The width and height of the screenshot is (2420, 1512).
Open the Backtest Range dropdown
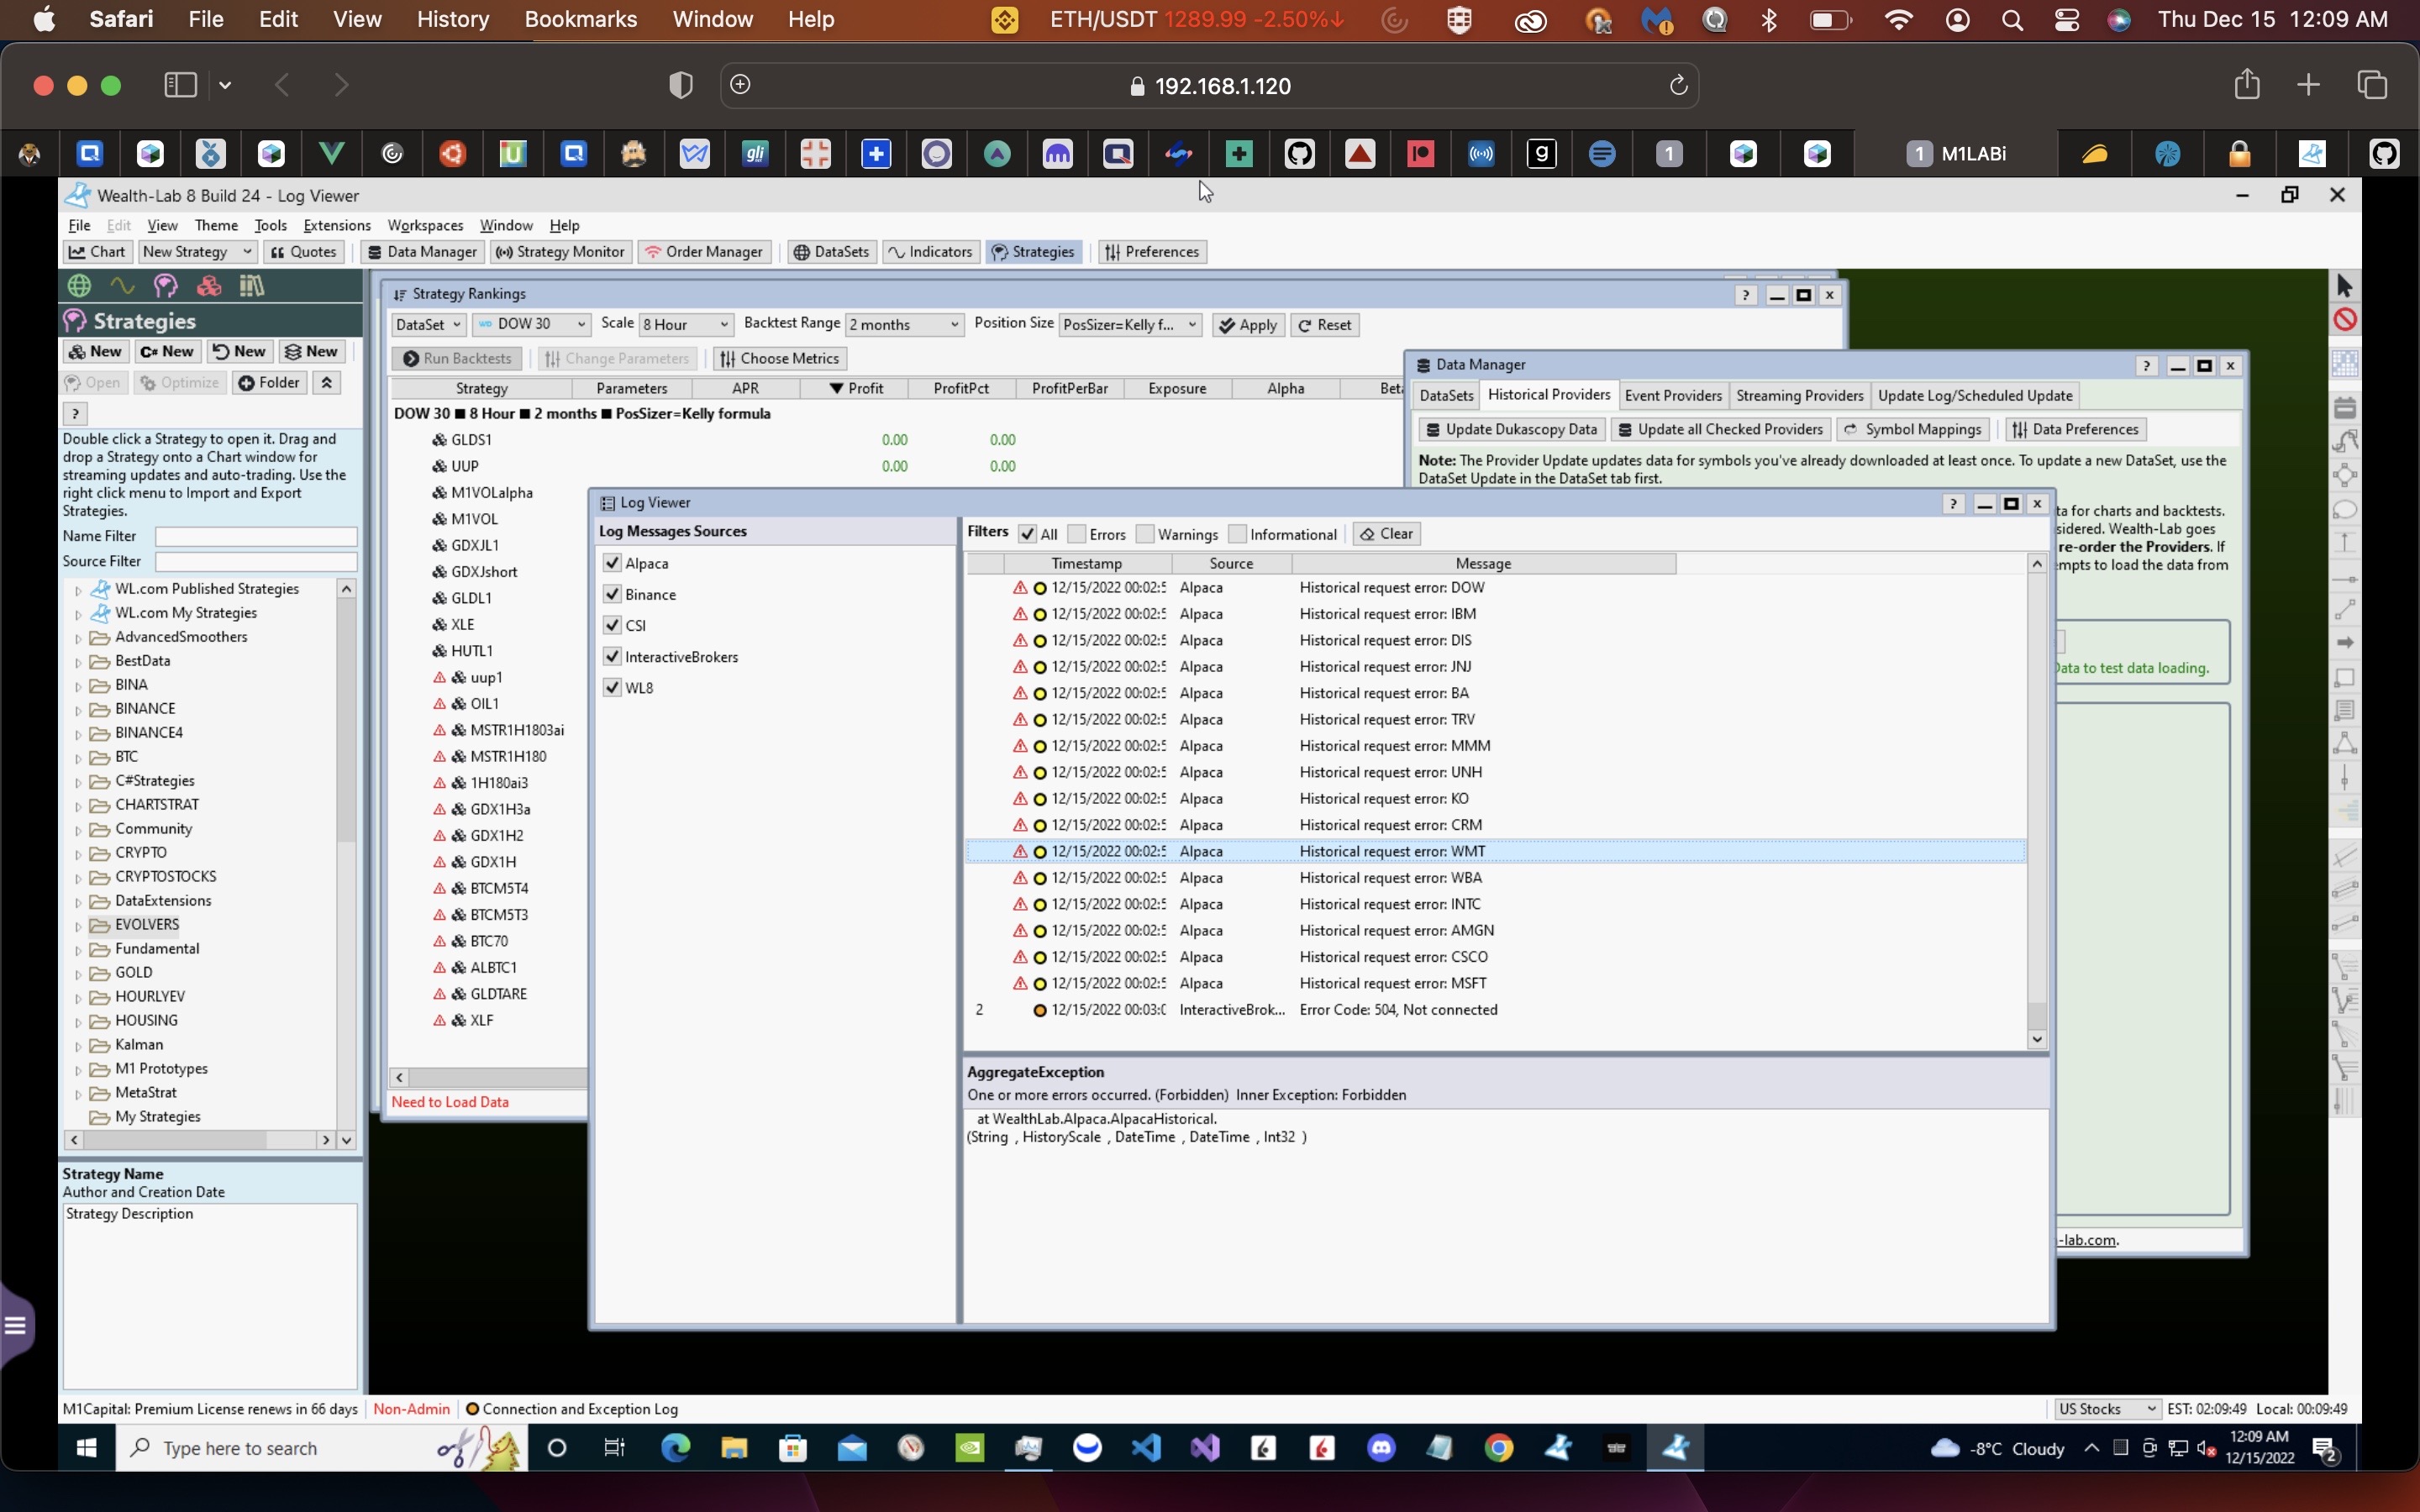(x=904, y=325)
